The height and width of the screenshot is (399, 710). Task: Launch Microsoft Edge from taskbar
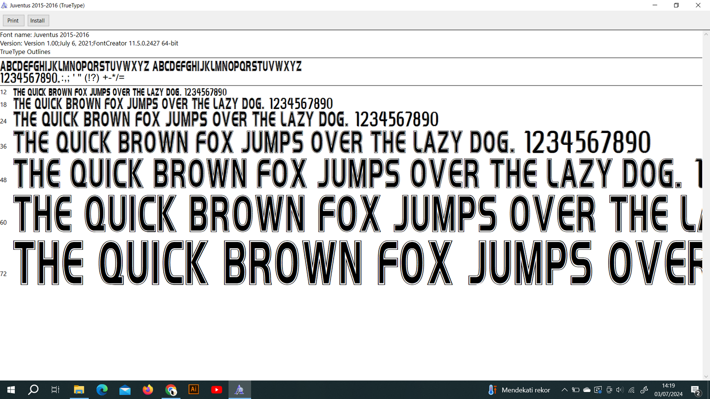(x=102, y=390)
